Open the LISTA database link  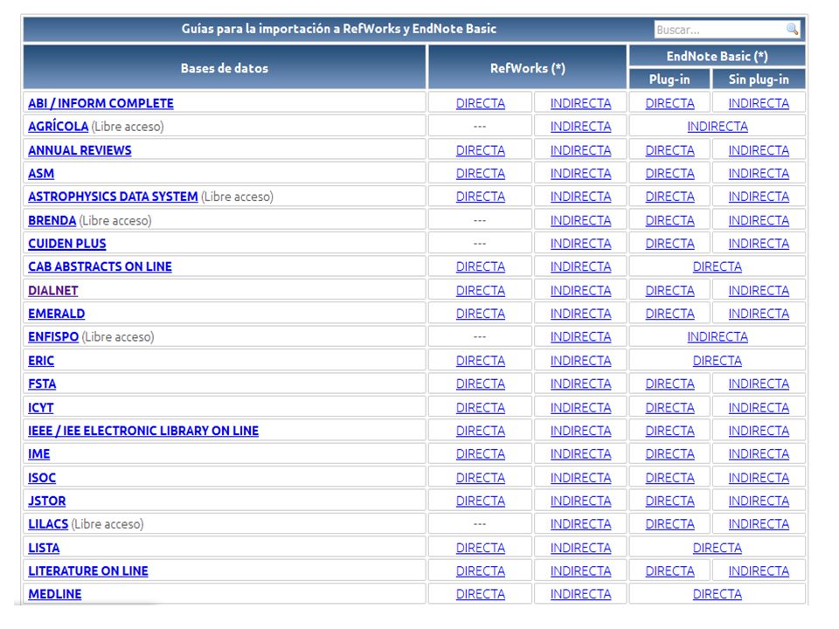point(44,549)
